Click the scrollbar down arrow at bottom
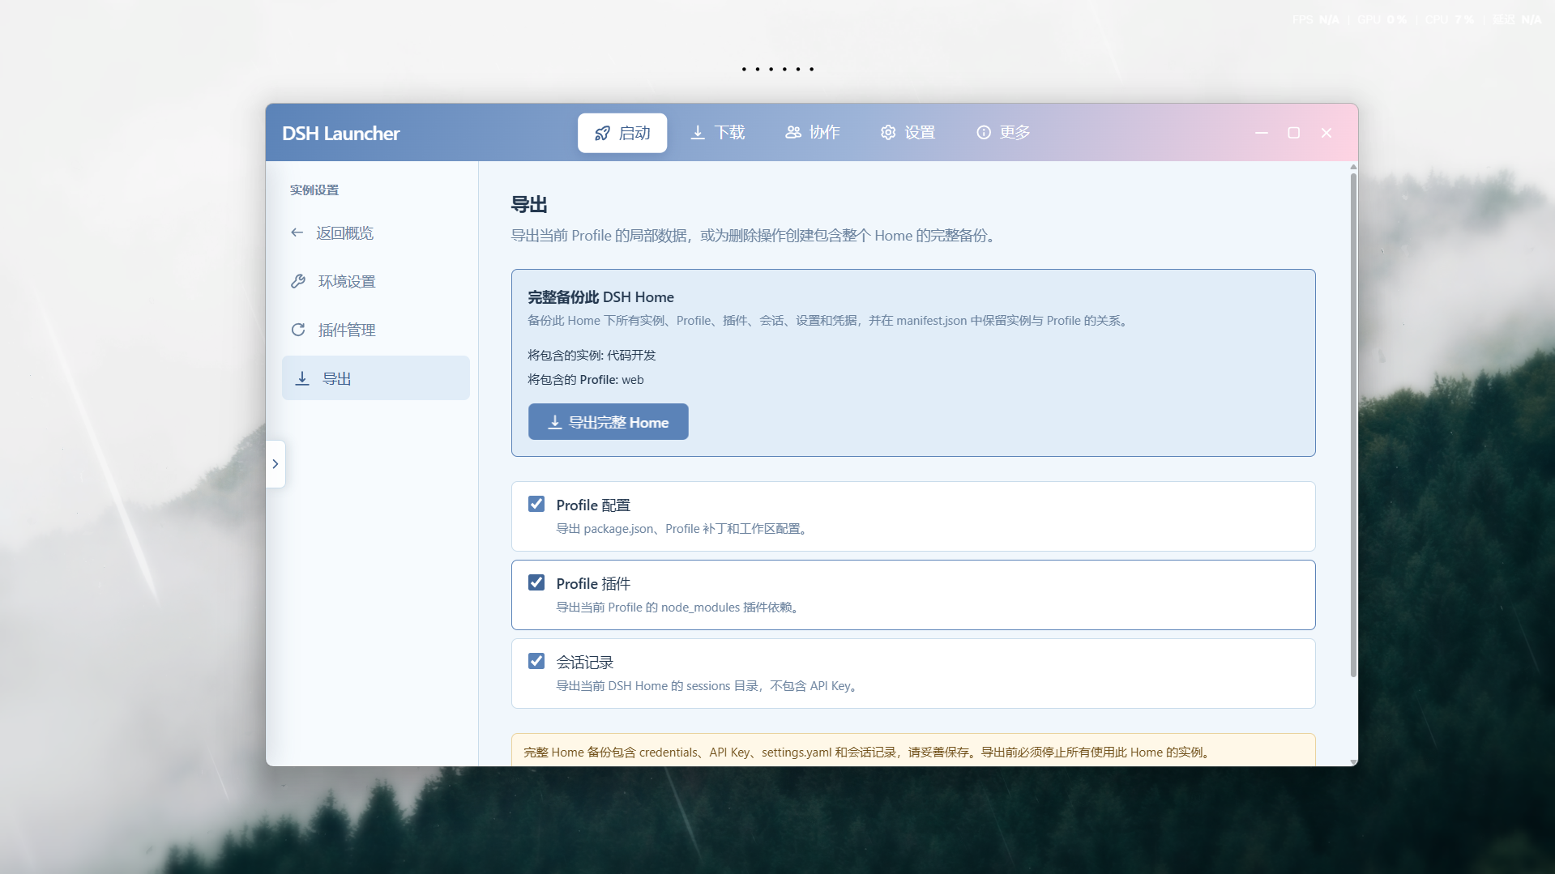Viewport: 1555px width, 874px height. pyautogui.click(x=1353, y=761)
